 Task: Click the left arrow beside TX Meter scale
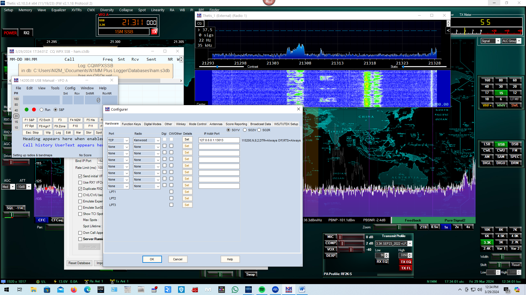(448, 30)
